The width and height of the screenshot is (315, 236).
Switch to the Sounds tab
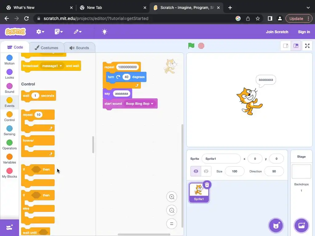pyautogui.click(x=80, y=48)
